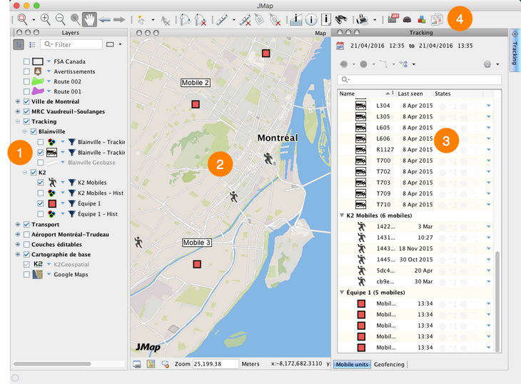Disable the Équipe 1 layer checkbox
This screenshot has width=521, height=384.
(41, 203)
